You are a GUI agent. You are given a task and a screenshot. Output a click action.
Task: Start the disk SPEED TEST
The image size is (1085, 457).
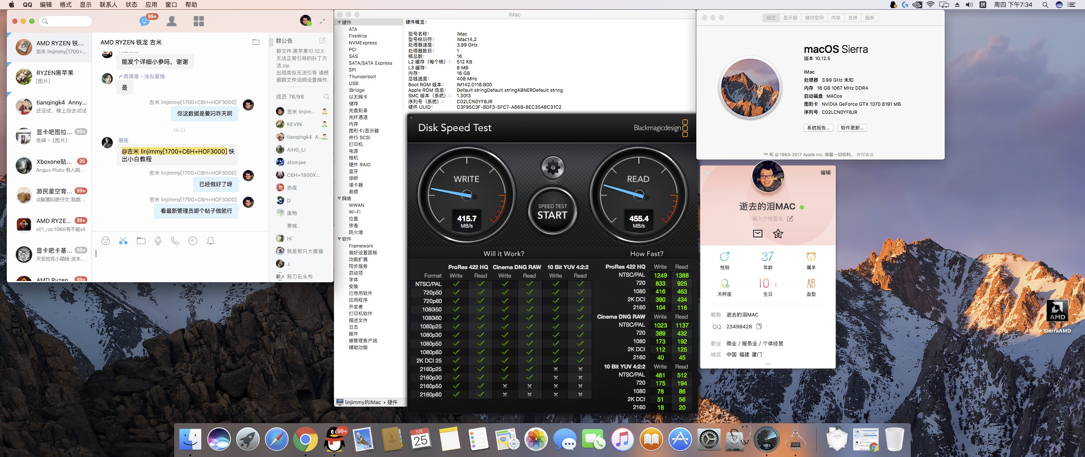pos(553,211)
